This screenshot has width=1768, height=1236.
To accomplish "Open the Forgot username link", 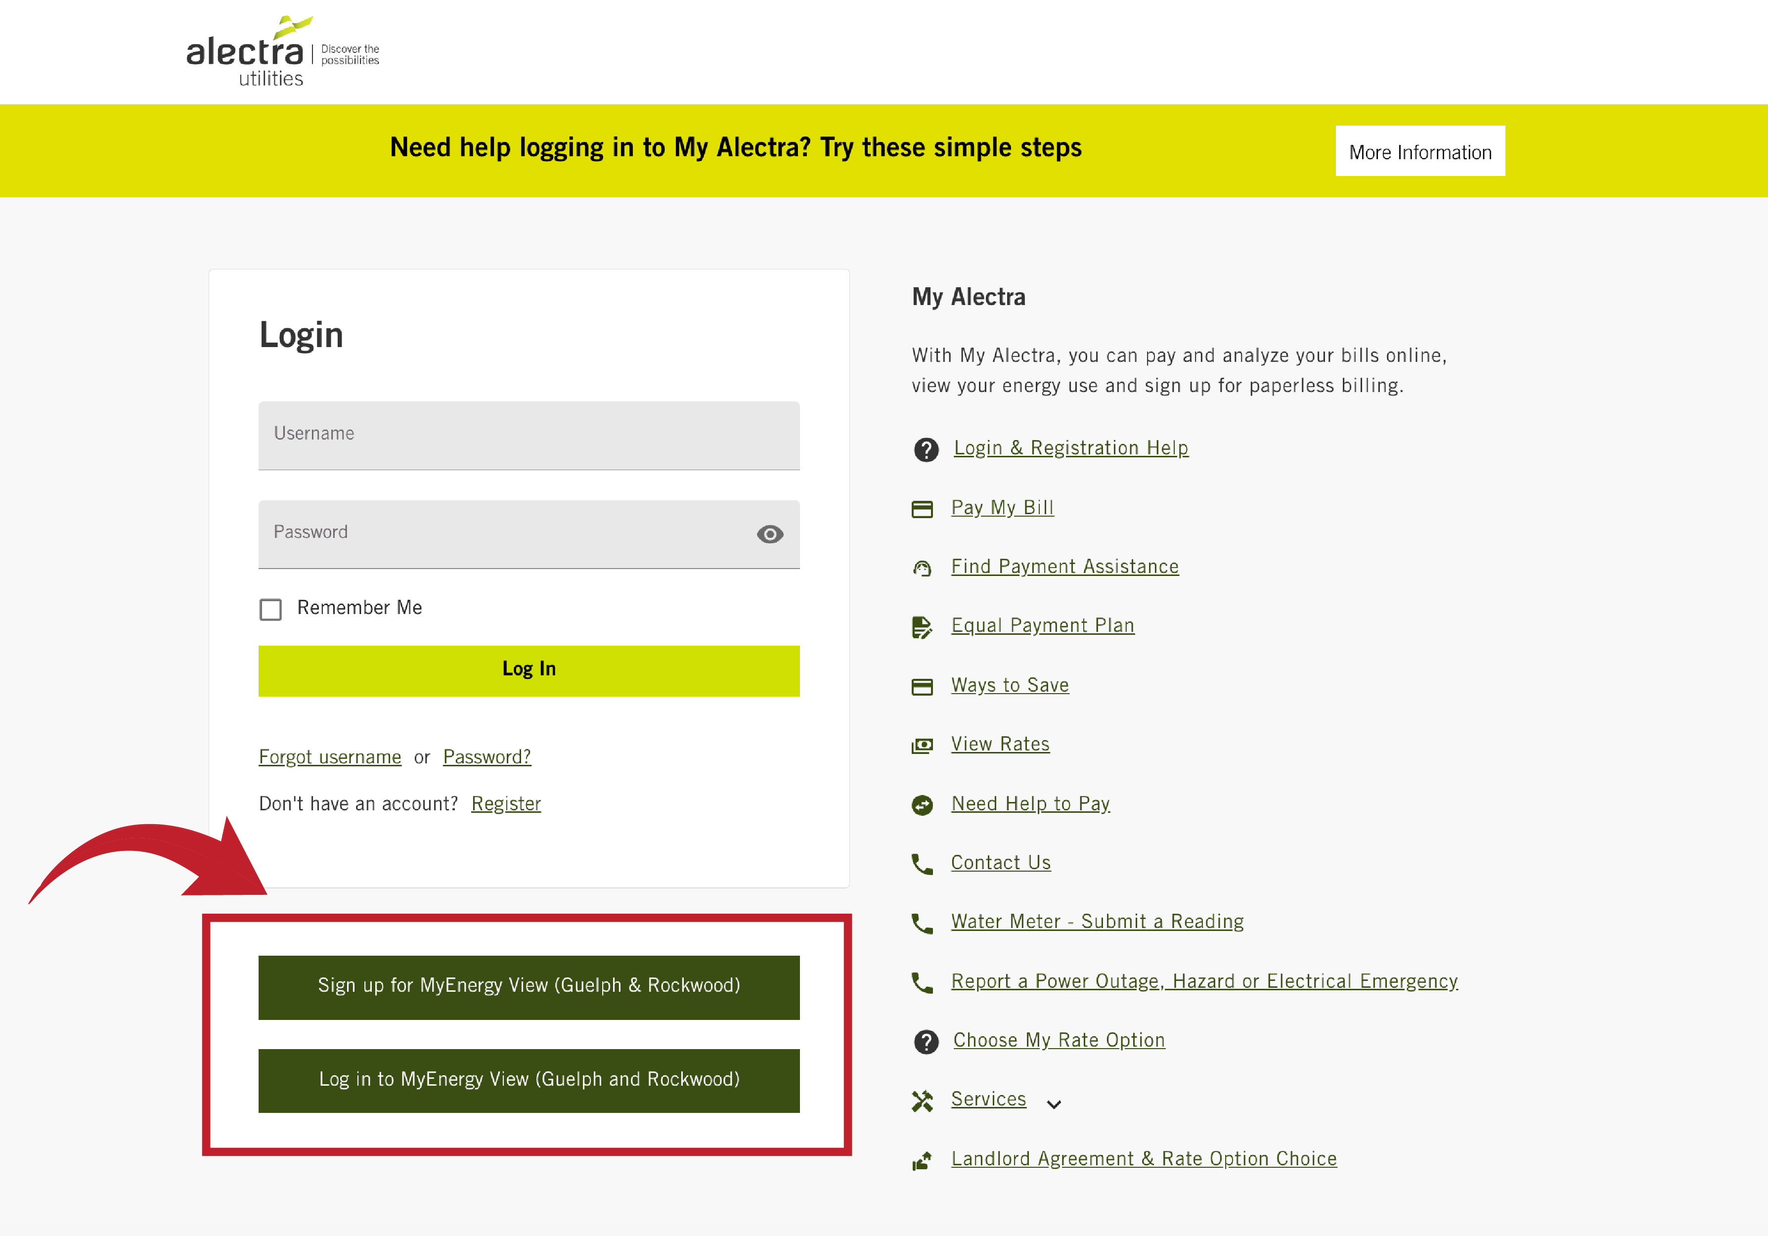I will click(x=330, y=757).
